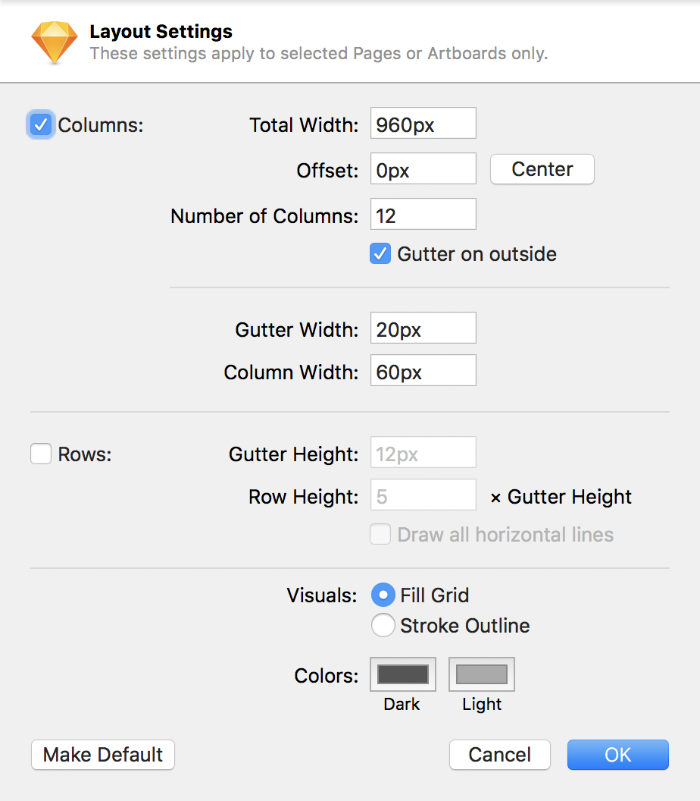Viewport: 700px width, 801px height.
Task: Click the Total Width input field
Action: pyautogui.click(x=423, y=124)
